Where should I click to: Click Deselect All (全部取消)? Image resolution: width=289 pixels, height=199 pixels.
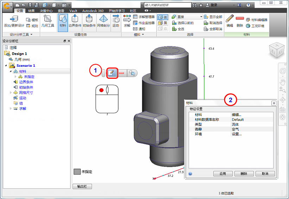(x=213, y=29)
